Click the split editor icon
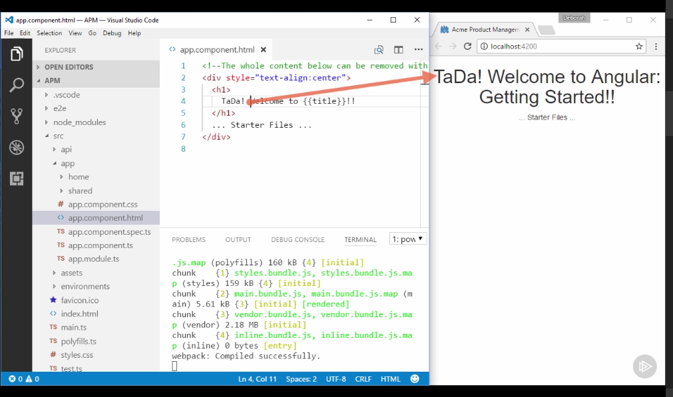This screenshot has height=397, width=673. (397, 49)
